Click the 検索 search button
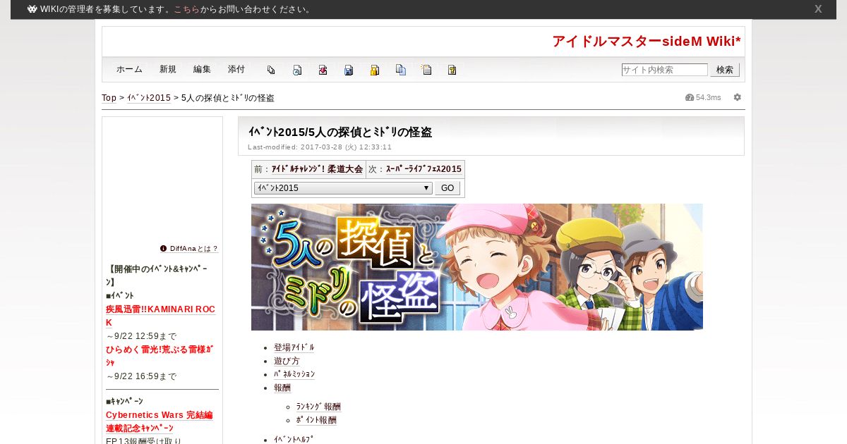Image resolution: width=847 pixels, height=444 pixels. [x=725, y=70]
